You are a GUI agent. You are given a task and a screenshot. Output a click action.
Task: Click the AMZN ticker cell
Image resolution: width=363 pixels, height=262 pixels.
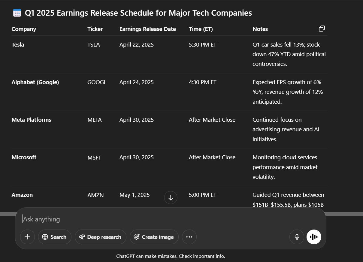(x=95, y=195)
